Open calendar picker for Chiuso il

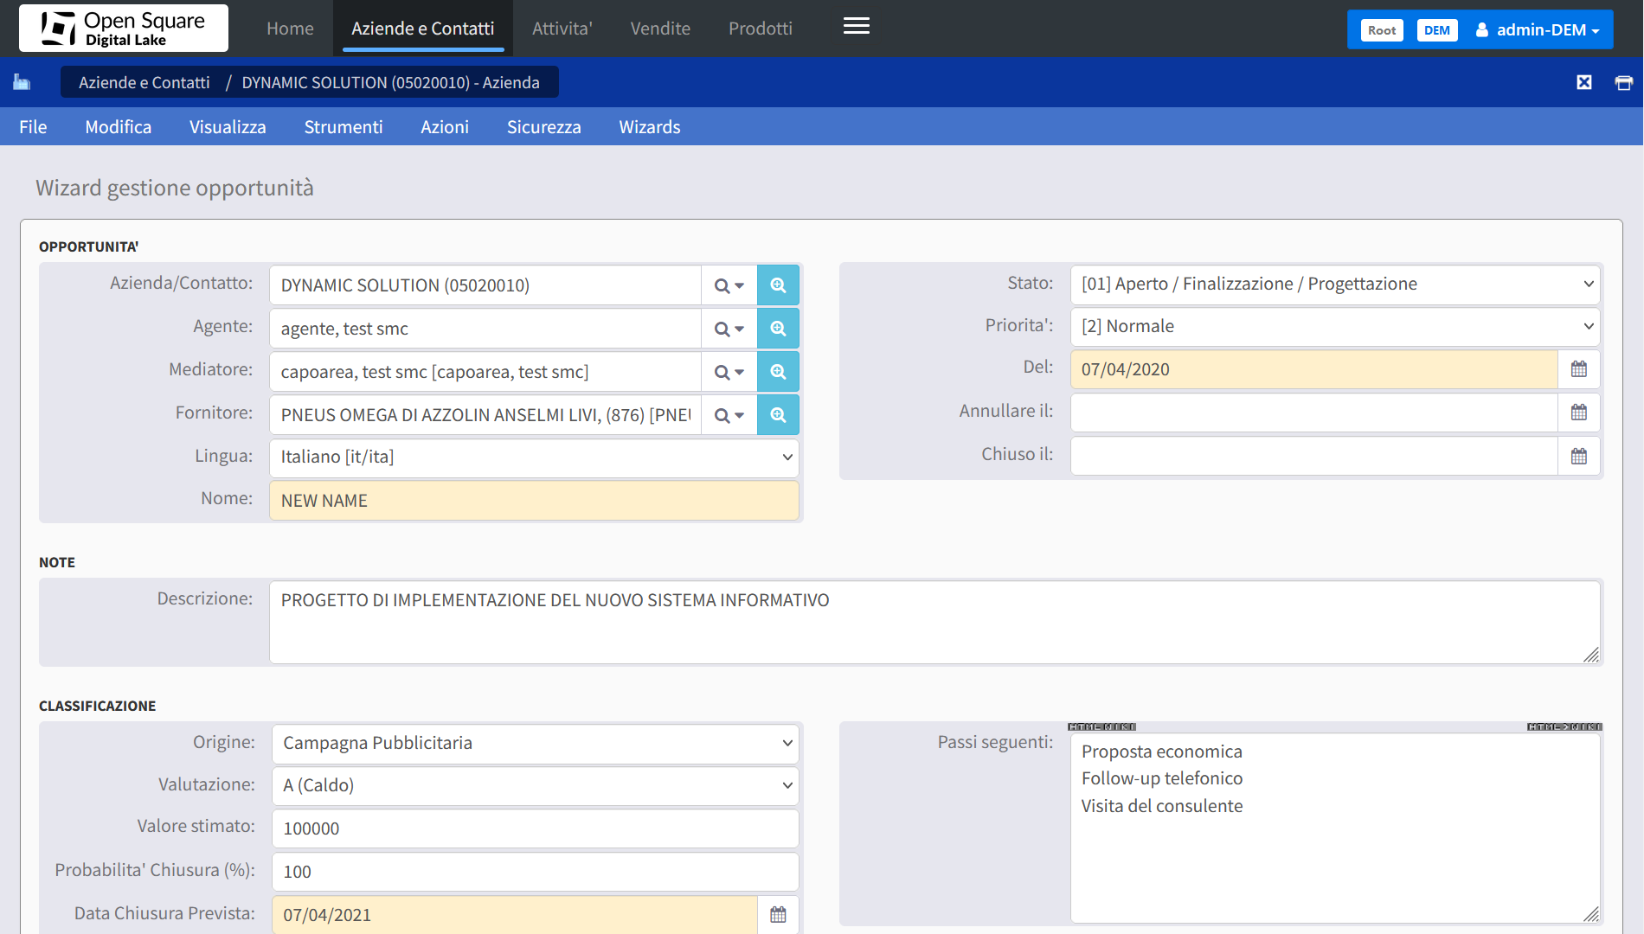(1579, 456)
